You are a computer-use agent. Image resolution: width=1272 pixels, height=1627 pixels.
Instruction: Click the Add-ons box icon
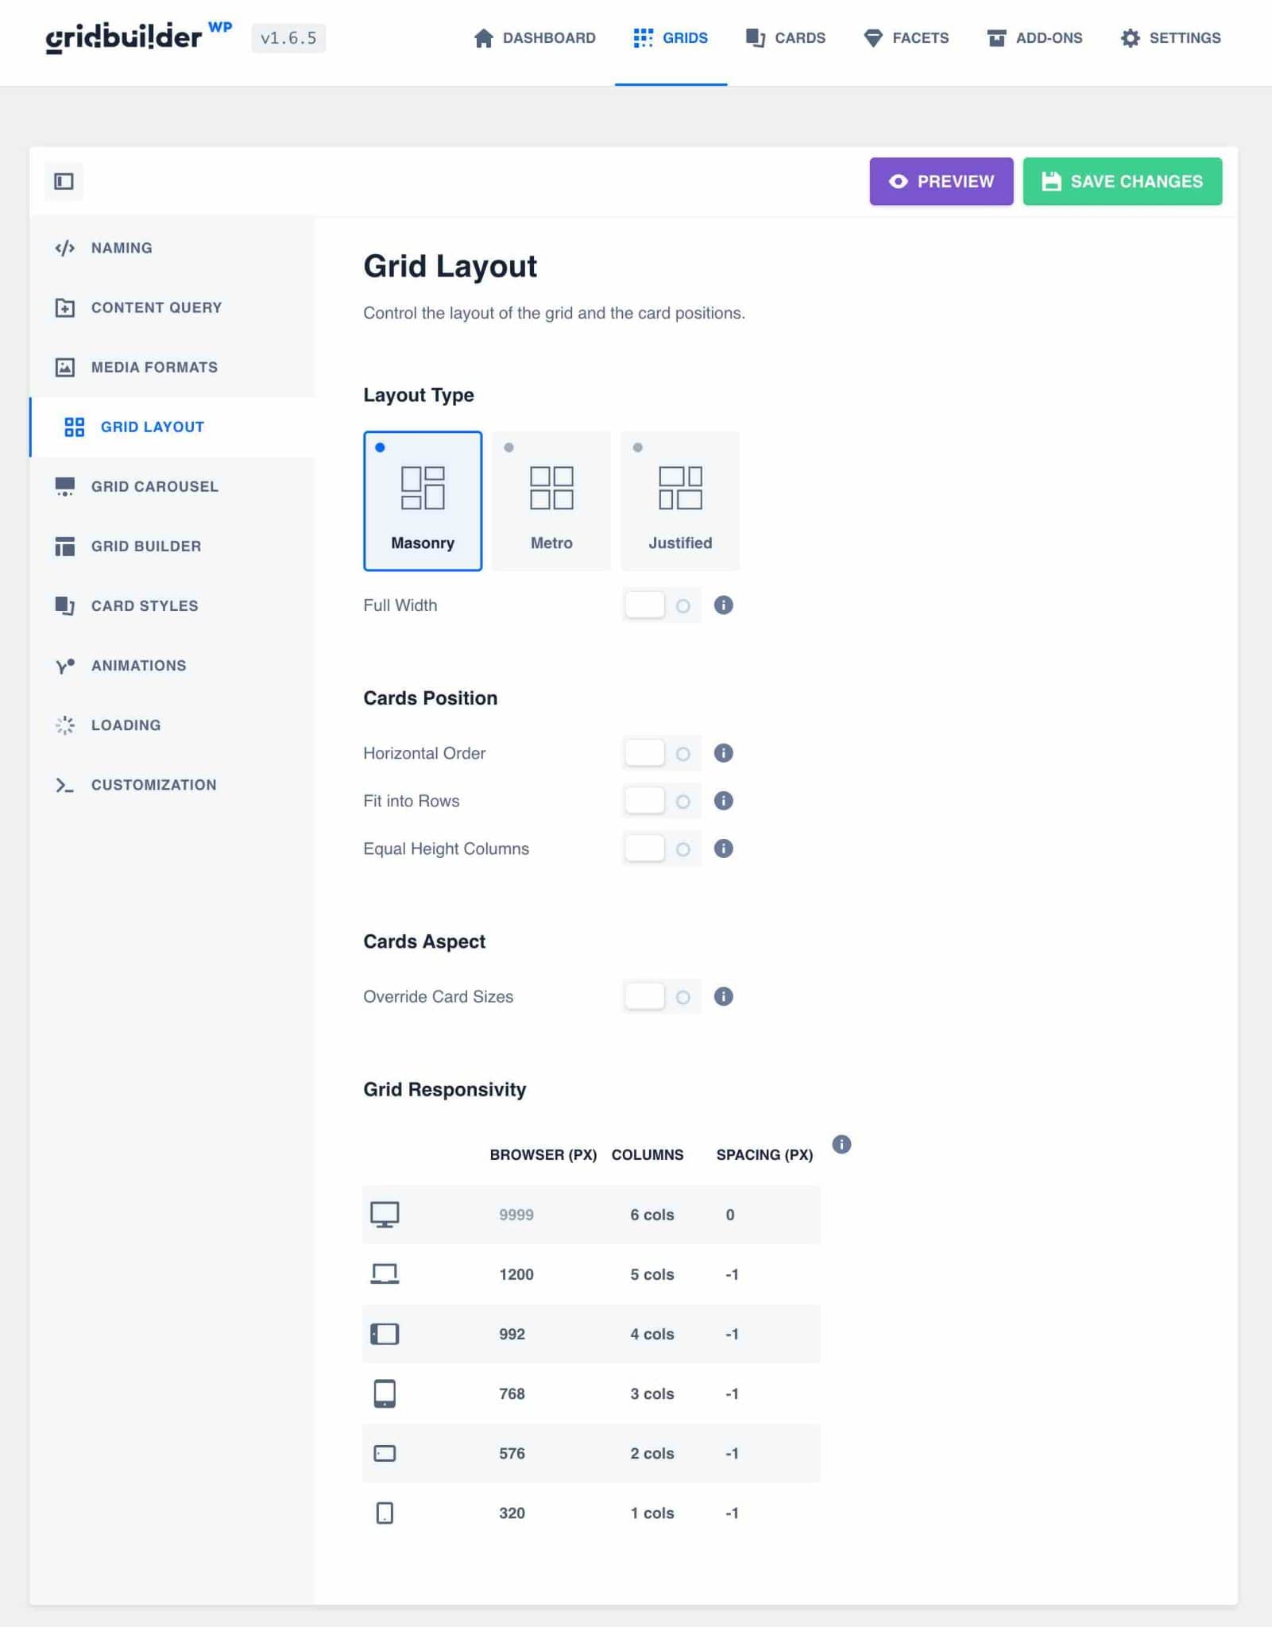click(996, 37)
